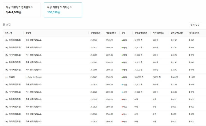Click the 100,030원 commission value
Screen dimensions: 206x126
(54, 12)
